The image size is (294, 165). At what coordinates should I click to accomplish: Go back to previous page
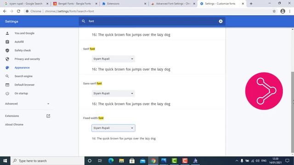(x=5, y=11)
